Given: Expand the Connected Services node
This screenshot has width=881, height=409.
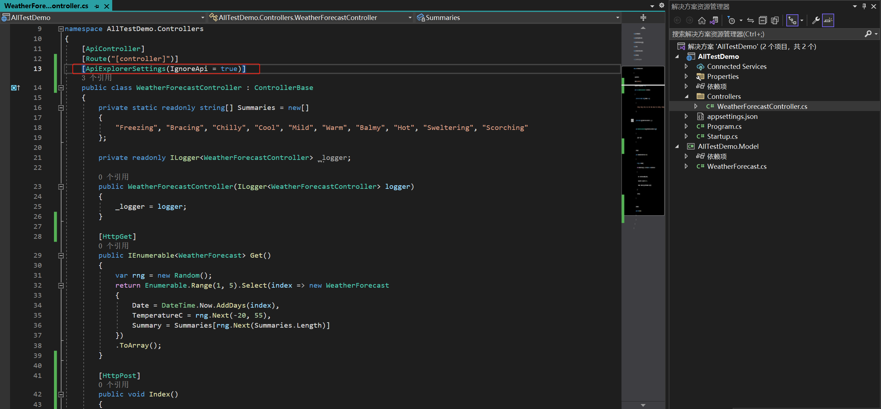Looking at the screenshot, I should [686, 66].
